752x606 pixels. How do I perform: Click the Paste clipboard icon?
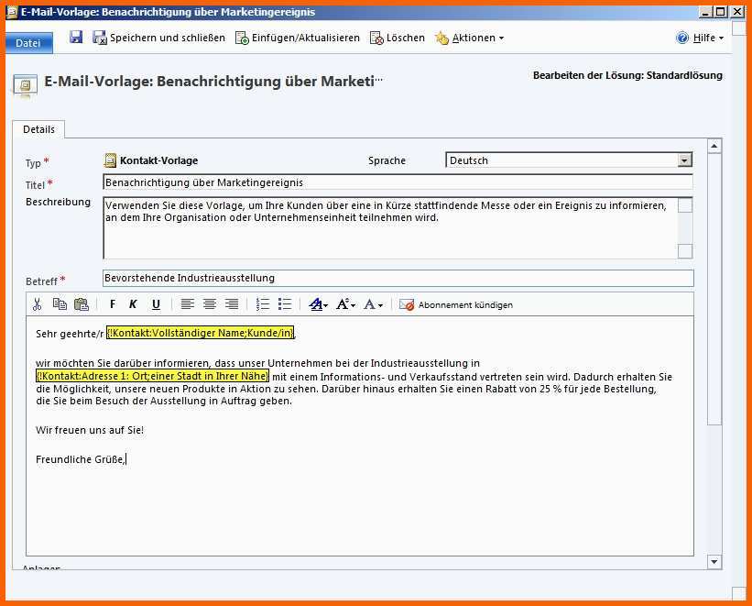point(82,304)
